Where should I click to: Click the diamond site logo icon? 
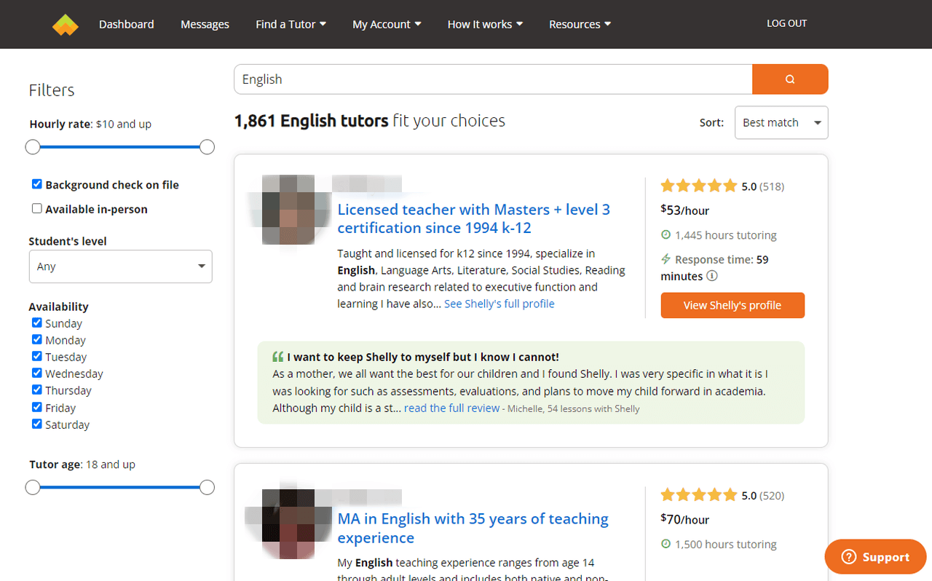(65, 24)
